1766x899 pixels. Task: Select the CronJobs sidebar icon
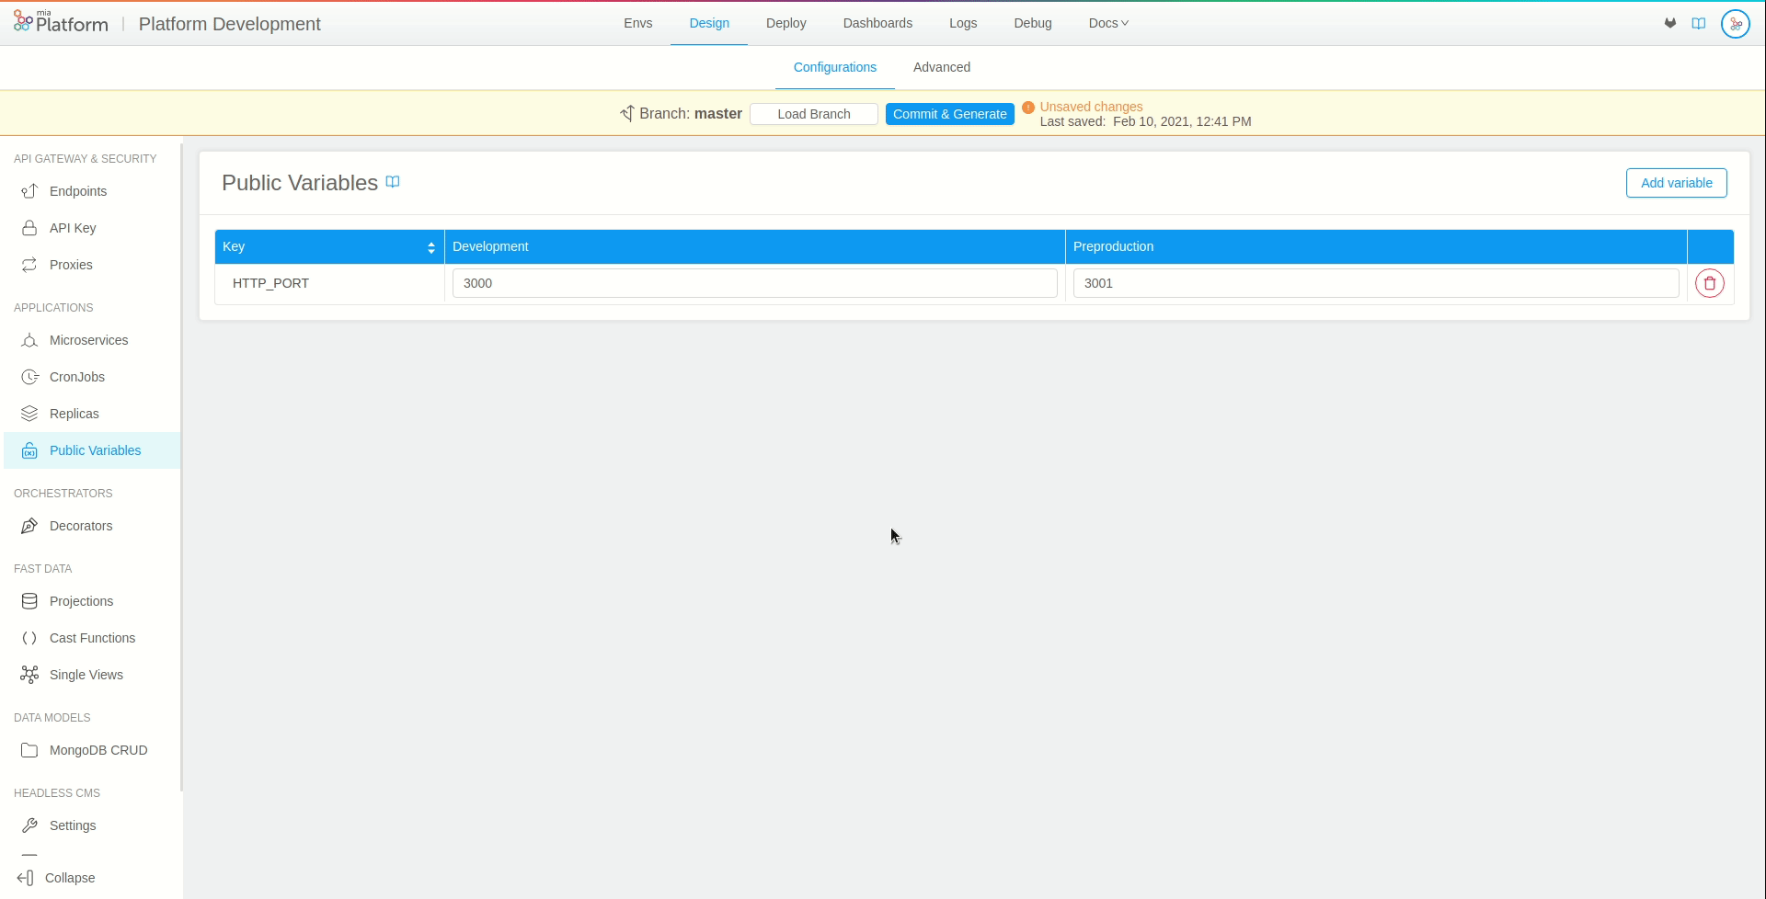click(30, 377)
